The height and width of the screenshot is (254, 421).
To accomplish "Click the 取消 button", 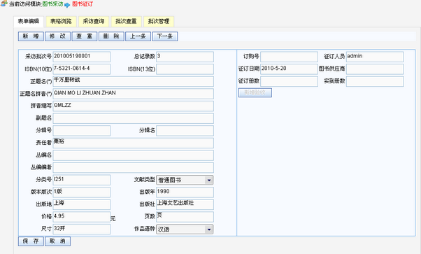I will [58, 241].
